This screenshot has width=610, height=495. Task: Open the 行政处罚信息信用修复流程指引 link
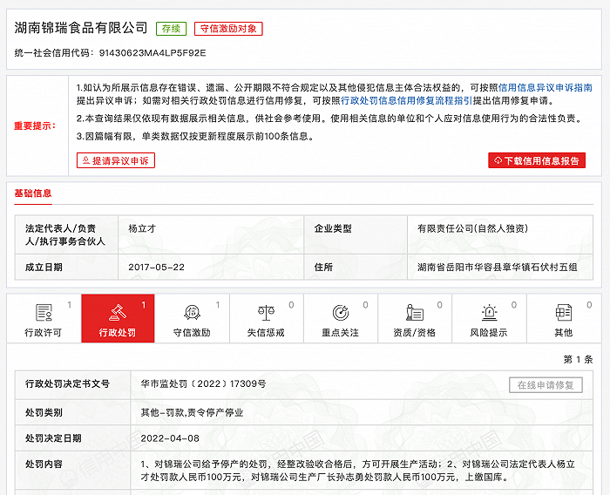pyautogui.click(x=407, y=101)
